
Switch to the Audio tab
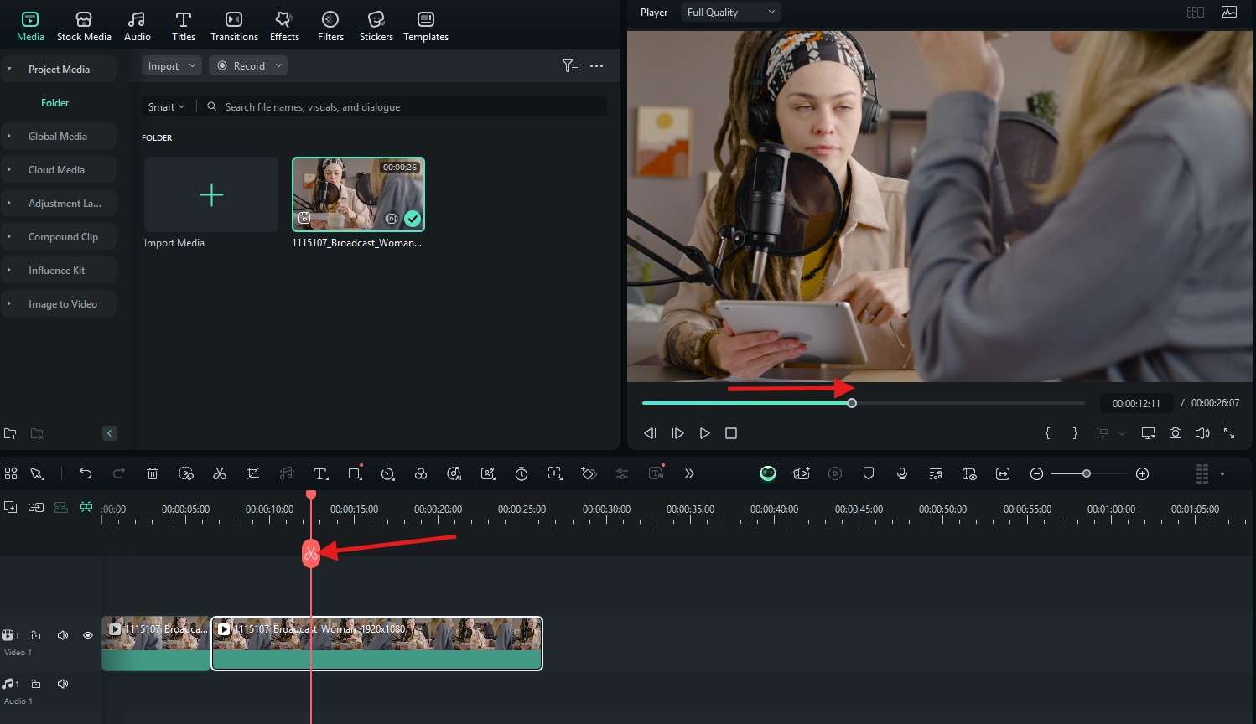(x=138, y=26)
